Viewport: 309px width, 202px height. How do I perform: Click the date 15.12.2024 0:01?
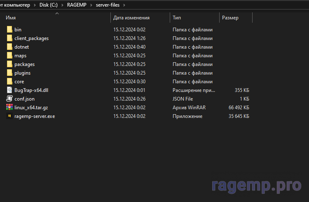tap(129, 90)
